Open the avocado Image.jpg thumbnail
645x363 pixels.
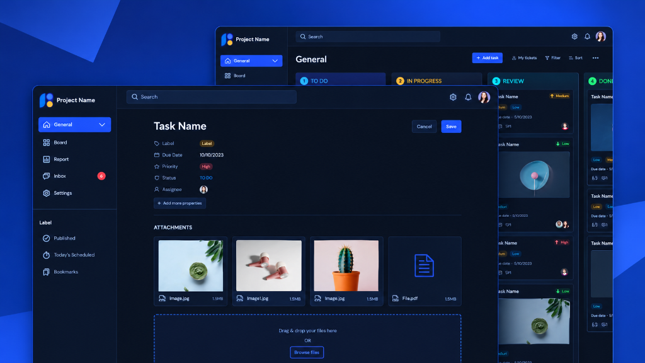pos(191,266)
